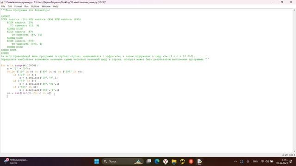Click the microphone tray icon
The height and width of the screenshot is (166, 296).
point(248,161)
